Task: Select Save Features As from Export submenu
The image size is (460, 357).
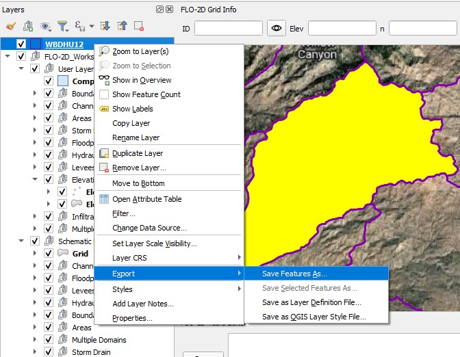Action: coord(285,274)
